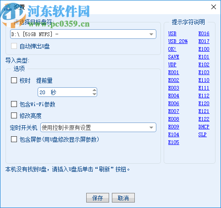Open the E110 code link
Viewport: 221px width, 208px height.
204,80
